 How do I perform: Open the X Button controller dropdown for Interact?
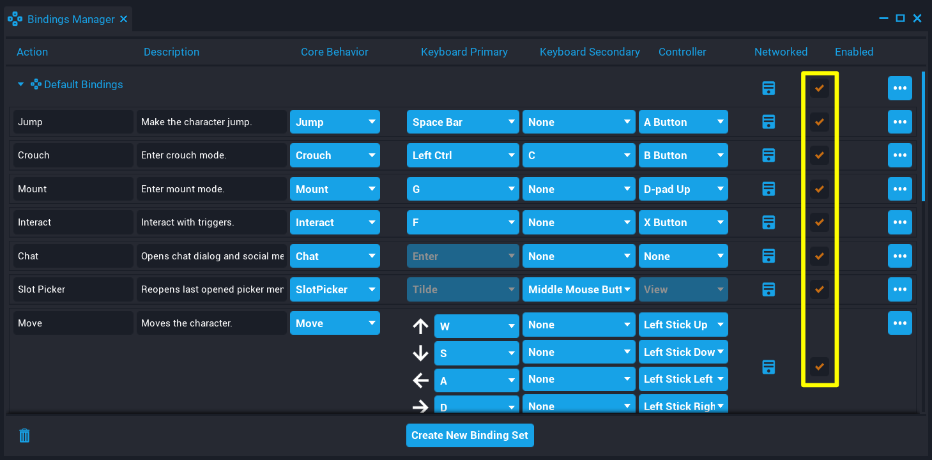pyautogui.click(x=683, y=222)
